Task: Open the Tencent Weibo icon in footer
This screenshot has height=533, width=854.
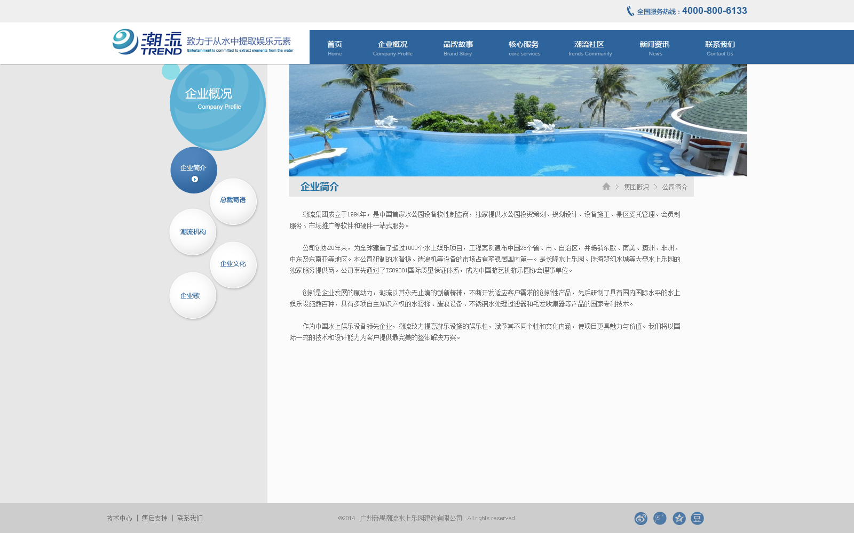Action: 660,518
